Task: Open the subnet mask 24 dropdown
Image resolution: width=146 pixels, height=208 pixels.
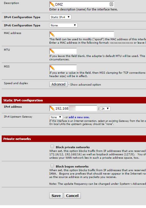Action: click(x=105, y=109)
